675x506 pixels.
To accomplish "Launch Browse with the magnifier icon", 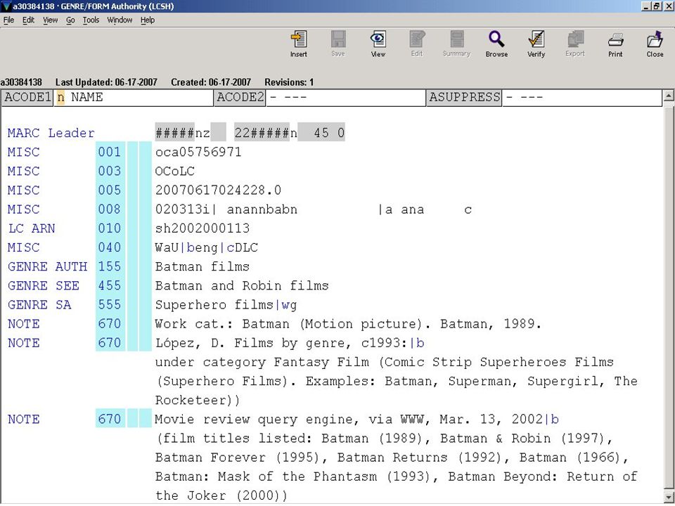I will pos(496,44).
